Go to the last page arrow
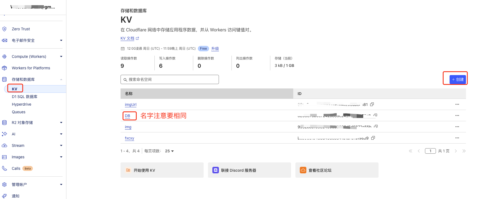The height and width of the screenshot is (199, 478). (x=464, y=151)
